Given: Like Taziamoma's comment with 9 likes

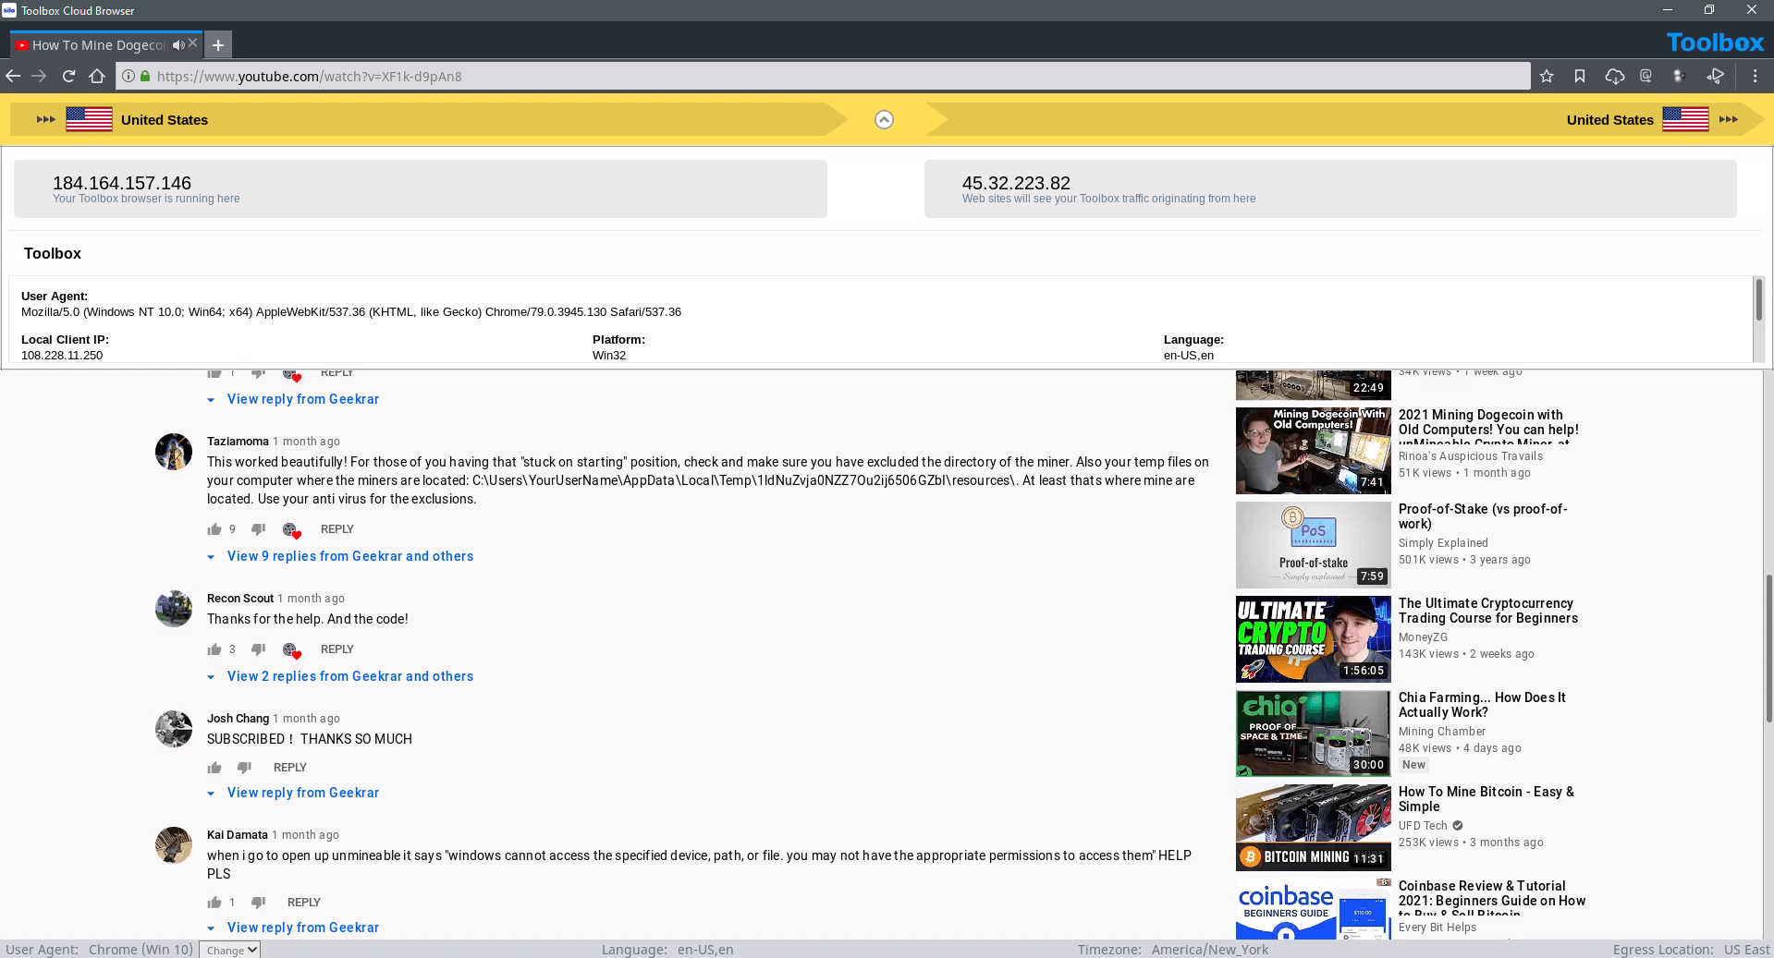Looking at the screenshot, I should [x=214, y=529].
